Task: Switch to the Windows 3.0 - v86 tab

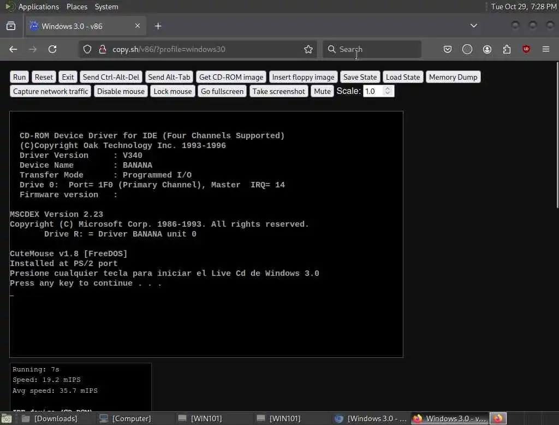Action: point(85,26)
